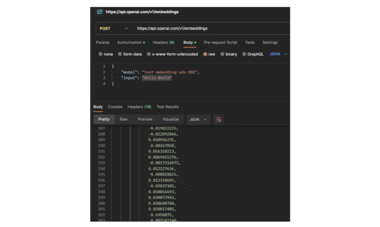
Task: Open the Authorization tab
Action: (131, 43)
